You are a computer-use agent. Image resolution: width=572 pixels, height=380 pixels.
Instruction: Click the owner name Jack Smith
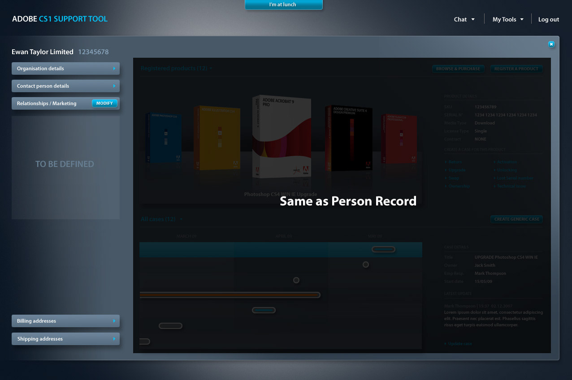tap(485, 265)
